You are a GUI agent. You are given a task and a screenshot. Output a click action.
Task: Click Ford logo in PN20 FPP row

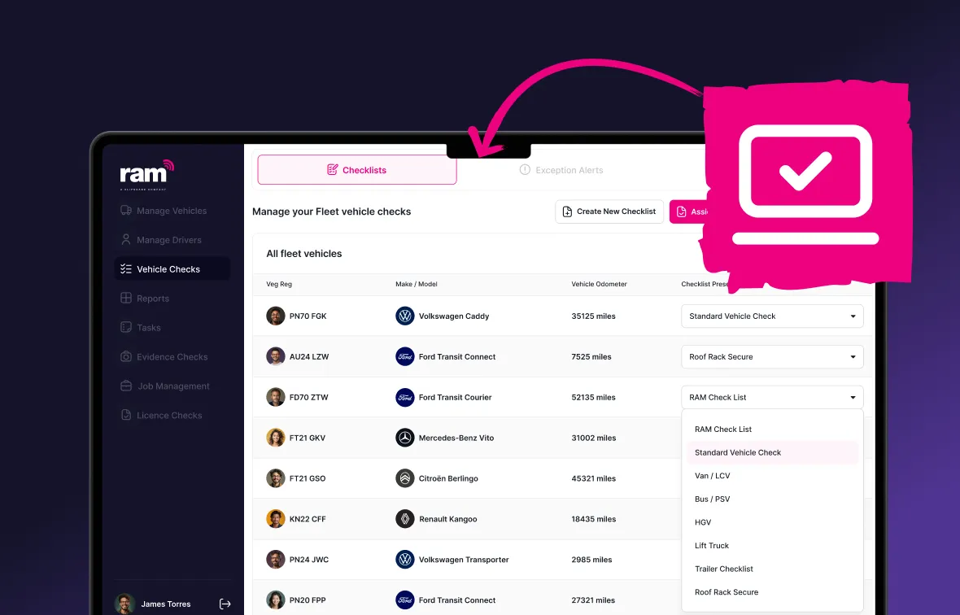(x=404, y=600)
